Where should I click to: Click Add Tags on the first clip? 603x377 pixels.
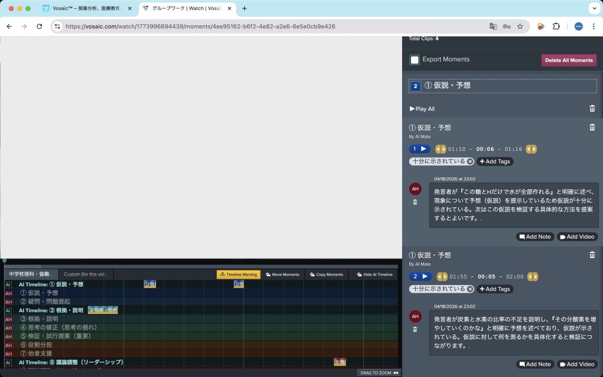click(495, 161)
